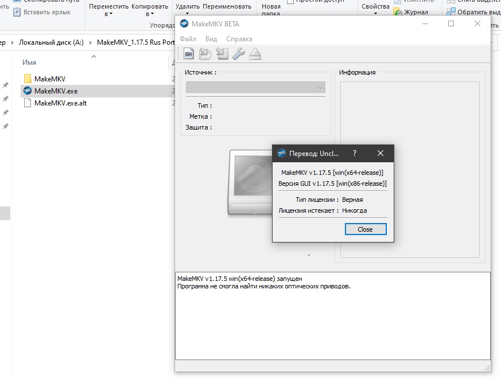Click the MakeMKV icon in the title bar
The height and width of the screenshot is (379, 501).
[x=184, y=24]
